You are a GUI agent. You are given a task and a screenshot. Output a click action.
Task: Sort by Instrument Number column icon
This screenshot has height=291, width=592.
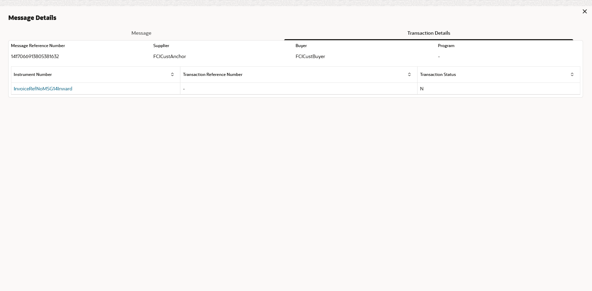point(172,75)
